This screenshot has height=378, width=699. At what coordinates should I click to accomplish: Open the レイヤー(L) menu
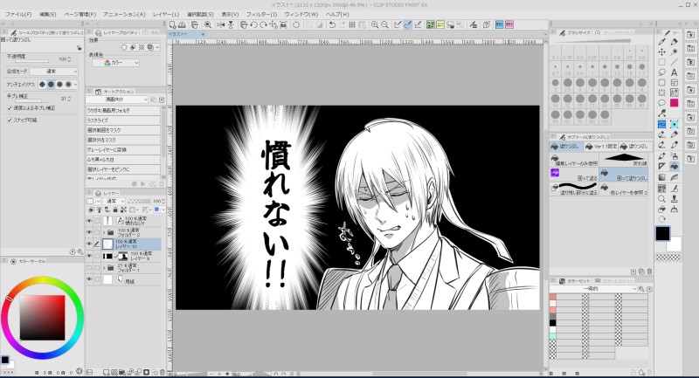click(x=166, y=14)
